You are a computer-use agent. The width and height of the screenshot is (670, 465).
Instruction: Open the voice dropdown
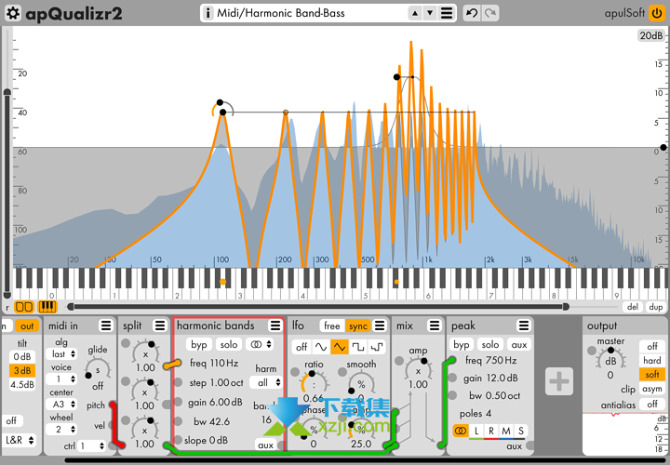coord(62,379)
